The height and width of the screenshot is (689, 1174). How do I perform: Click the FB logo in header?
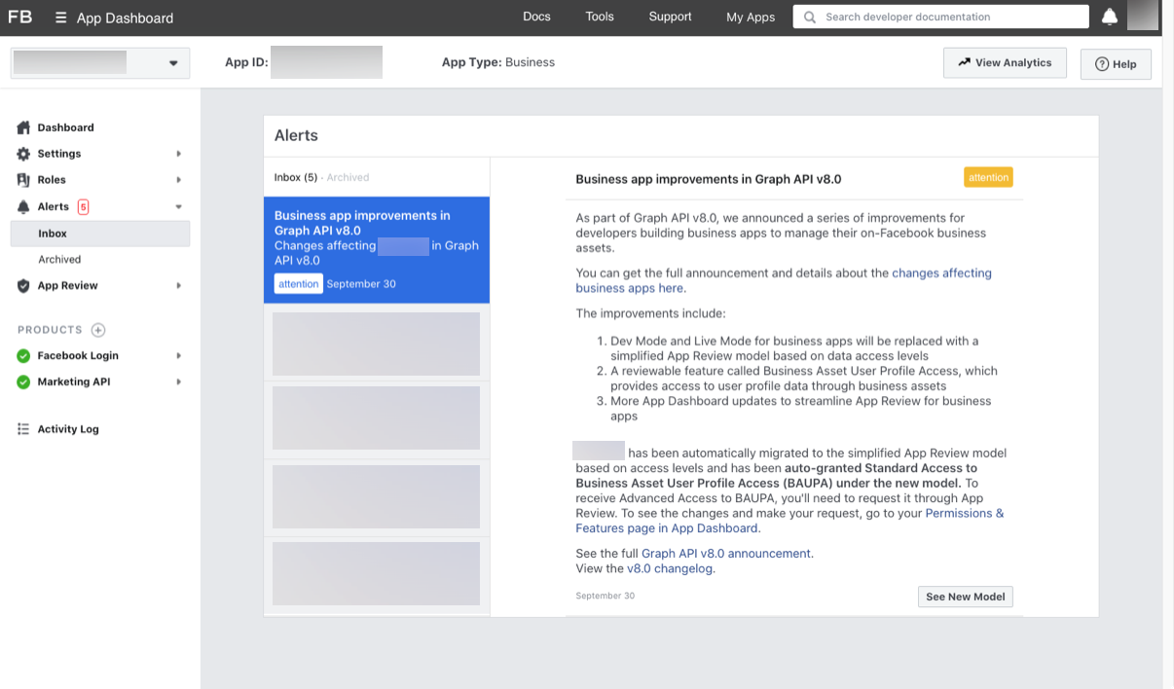coord(20,17)
